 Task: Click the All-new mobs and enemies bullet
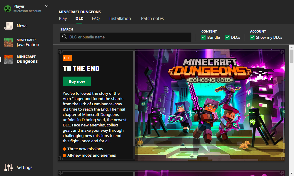[89, 155]
